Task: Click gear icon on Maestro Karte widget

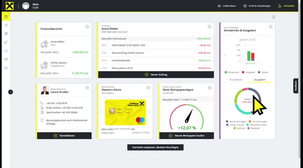Action: [149, 88]
